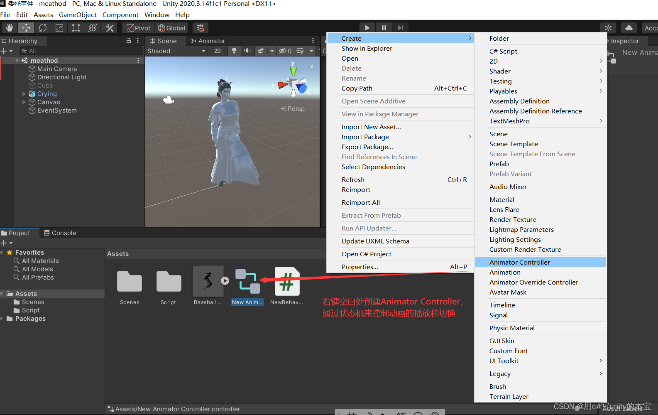Open Collab services sun icon

tap(608, 28)
